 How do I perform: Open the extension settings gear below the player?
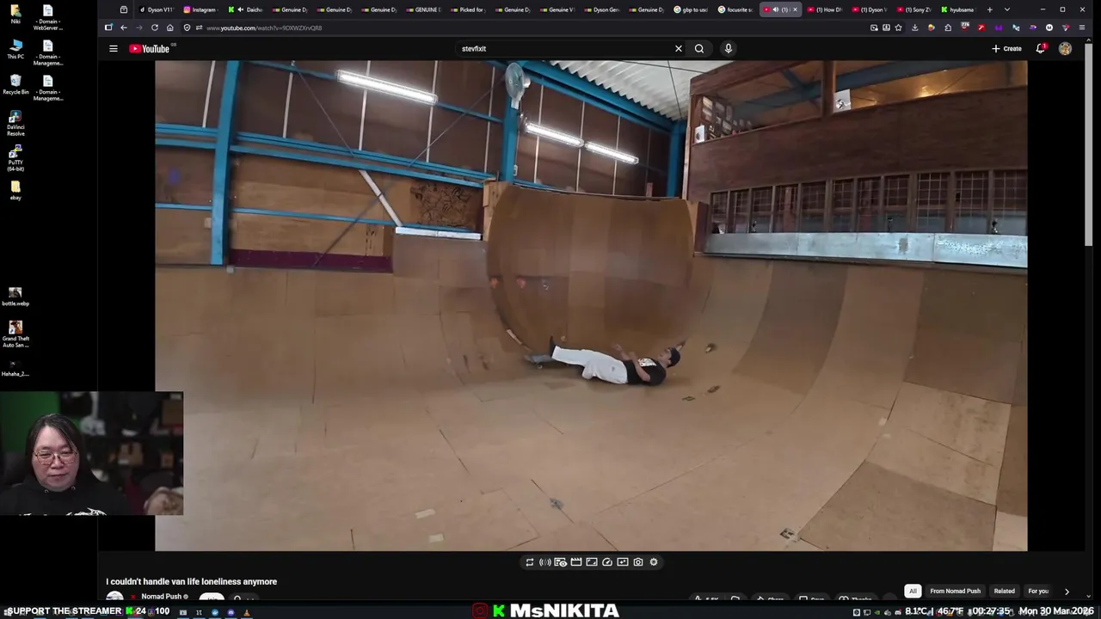pos(654,562)
